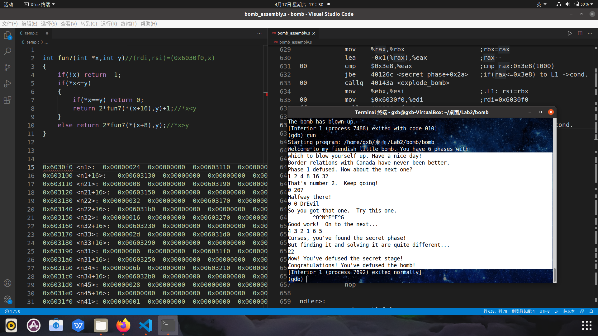
Task: Open the 运行(R) menu
Action: (x=108, y=24)
